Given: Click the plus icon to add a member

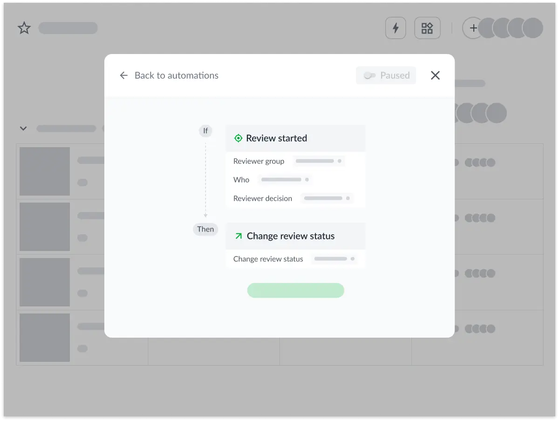Looking at the screenshot, I should [473, 28].
